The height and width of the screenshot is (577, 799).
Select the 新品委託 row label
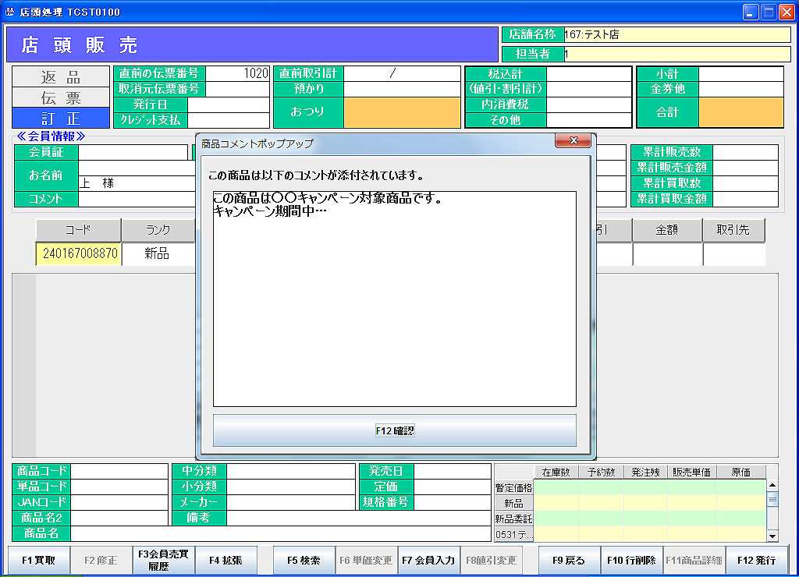pyautogui.click(x=513, y=519)
